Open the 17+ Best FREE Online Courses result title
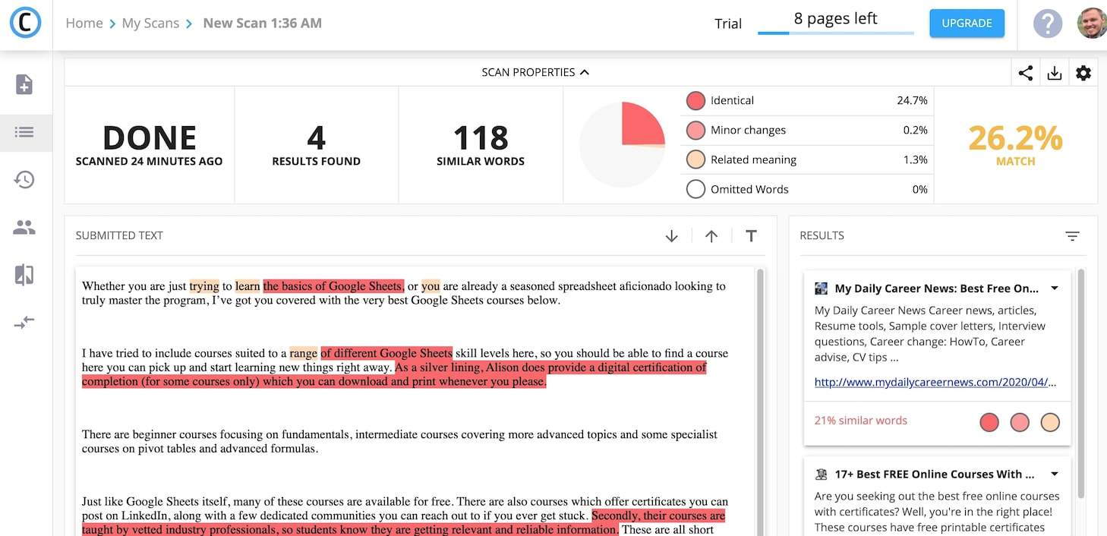The image size is (1107, 536). [x=935, y=475]
